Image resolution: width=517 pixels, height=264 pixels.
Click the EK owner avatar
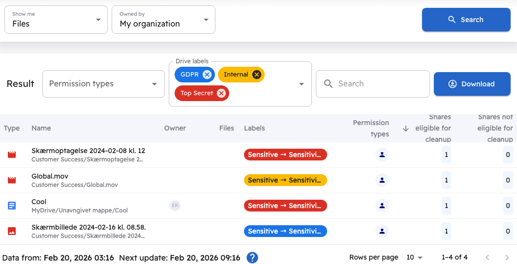[x=175, y=206]
